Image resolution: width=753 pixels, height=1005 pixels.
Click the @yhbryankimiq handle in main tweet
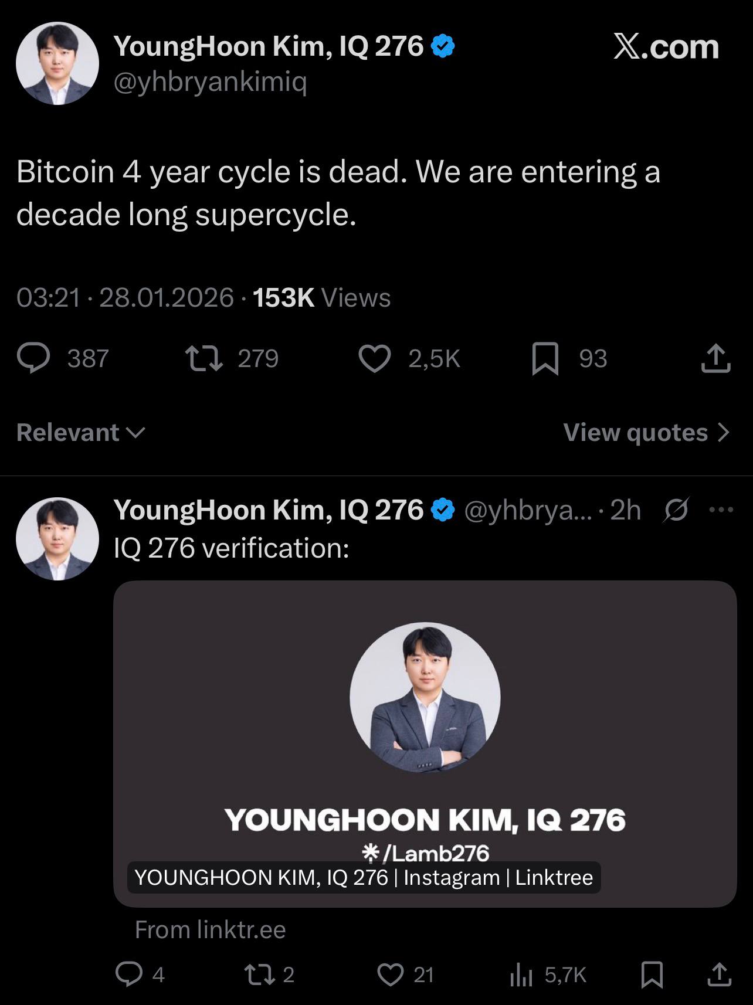(210, 82)
